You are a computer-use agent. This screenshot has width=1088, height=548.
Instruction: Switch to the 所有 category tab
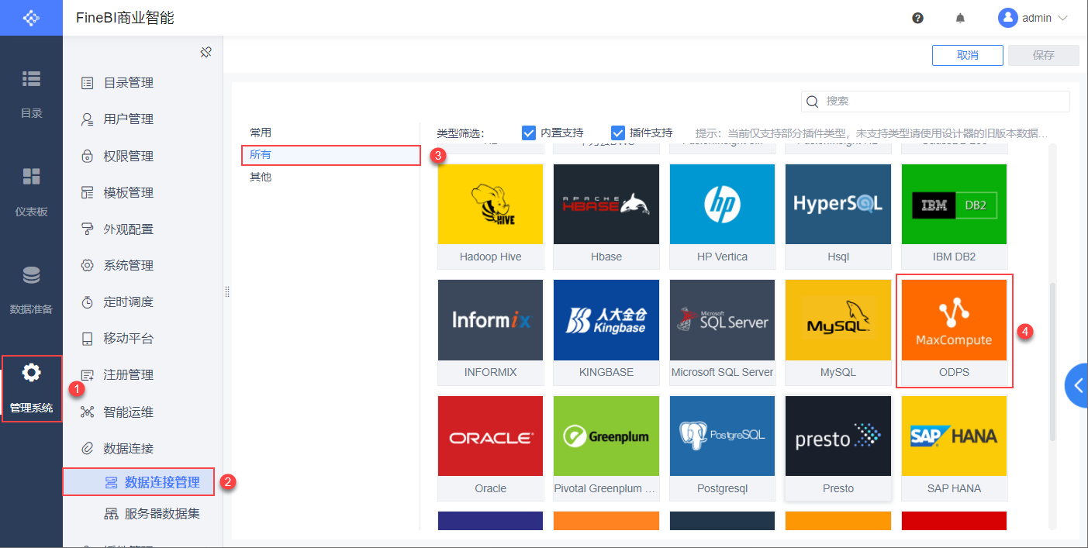coord(330,155)
